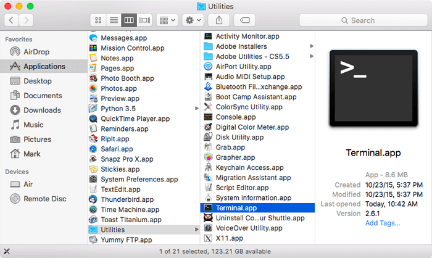Select Console.app in Utilities list
This screenshot has height=258, width=432.
point(257,117)
